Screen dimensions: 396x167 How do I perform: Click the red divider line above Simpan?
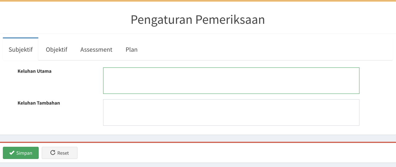pos(198,143)
